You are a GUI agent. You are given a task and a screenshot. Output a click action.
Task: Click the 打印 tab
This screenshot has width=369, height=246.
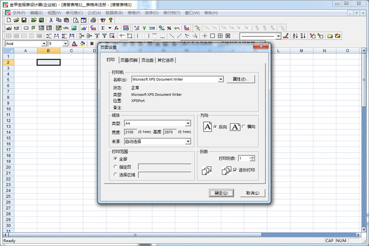point(111,60)
